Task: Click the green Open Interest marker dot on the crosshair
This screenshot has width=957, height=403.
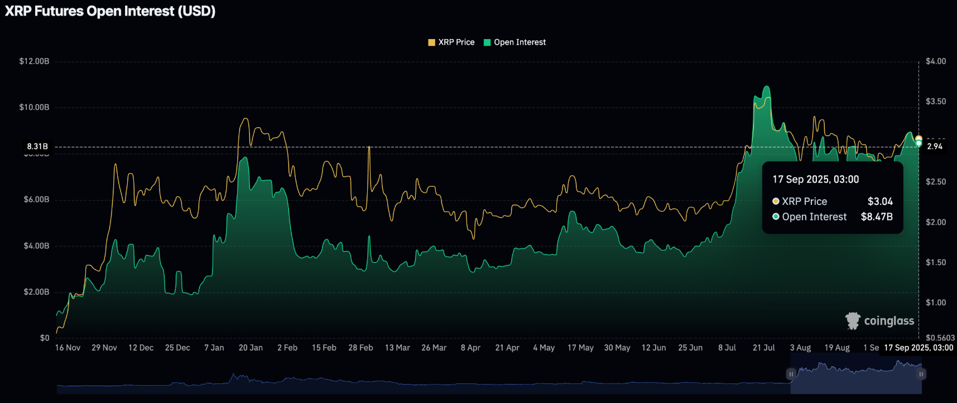Action: (919, 143)
